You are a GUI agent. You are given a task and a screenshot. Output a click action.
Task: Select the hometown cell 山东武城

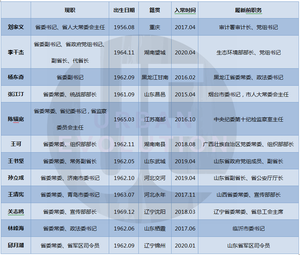click(155, 161)
